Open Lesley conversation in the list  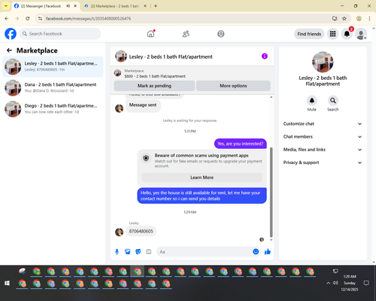tap(53, 66)
